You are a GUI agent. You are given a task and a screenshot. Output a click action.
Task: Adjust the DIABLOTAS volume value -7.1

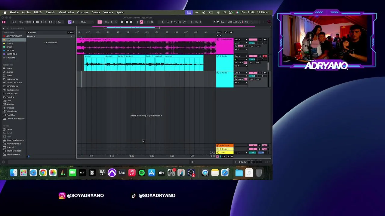[253, 43]
